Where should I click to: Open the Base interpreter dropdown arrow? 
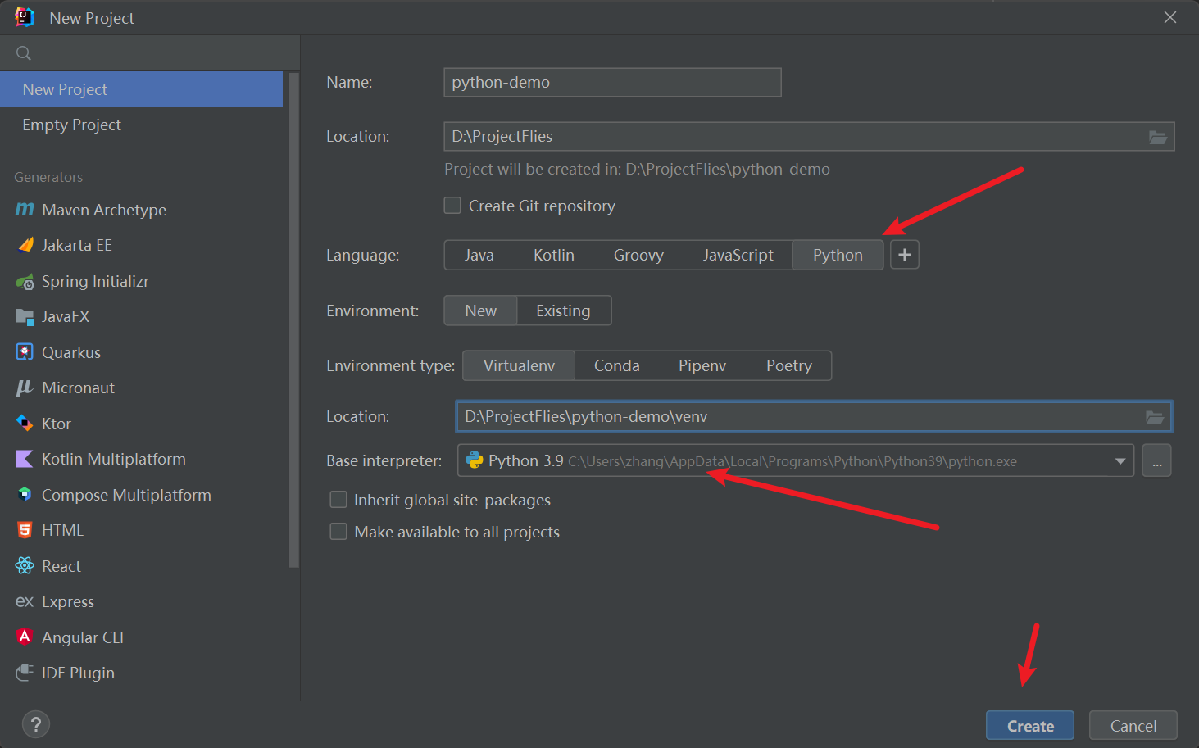pyautogui.click(x=1120, y=461)
